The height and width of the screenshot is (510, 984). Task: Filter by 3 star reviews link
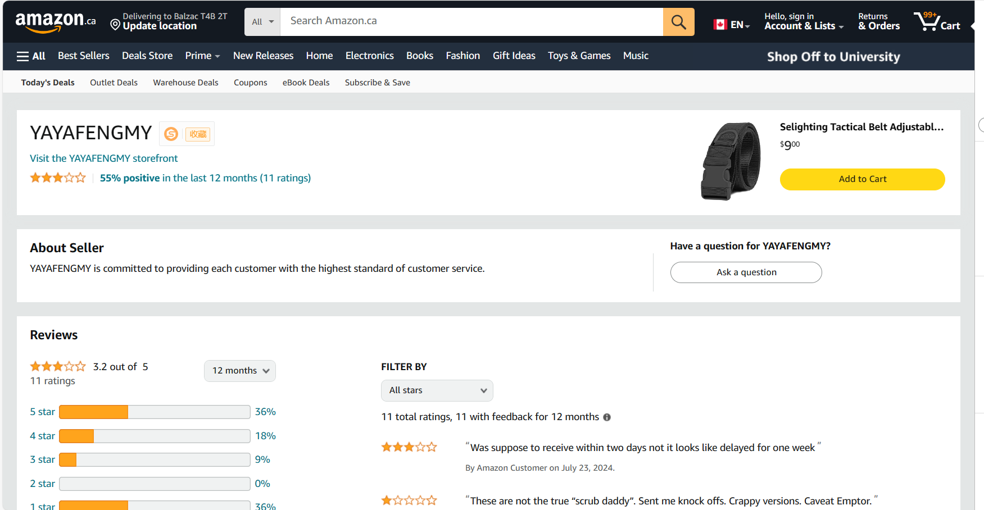43,459
